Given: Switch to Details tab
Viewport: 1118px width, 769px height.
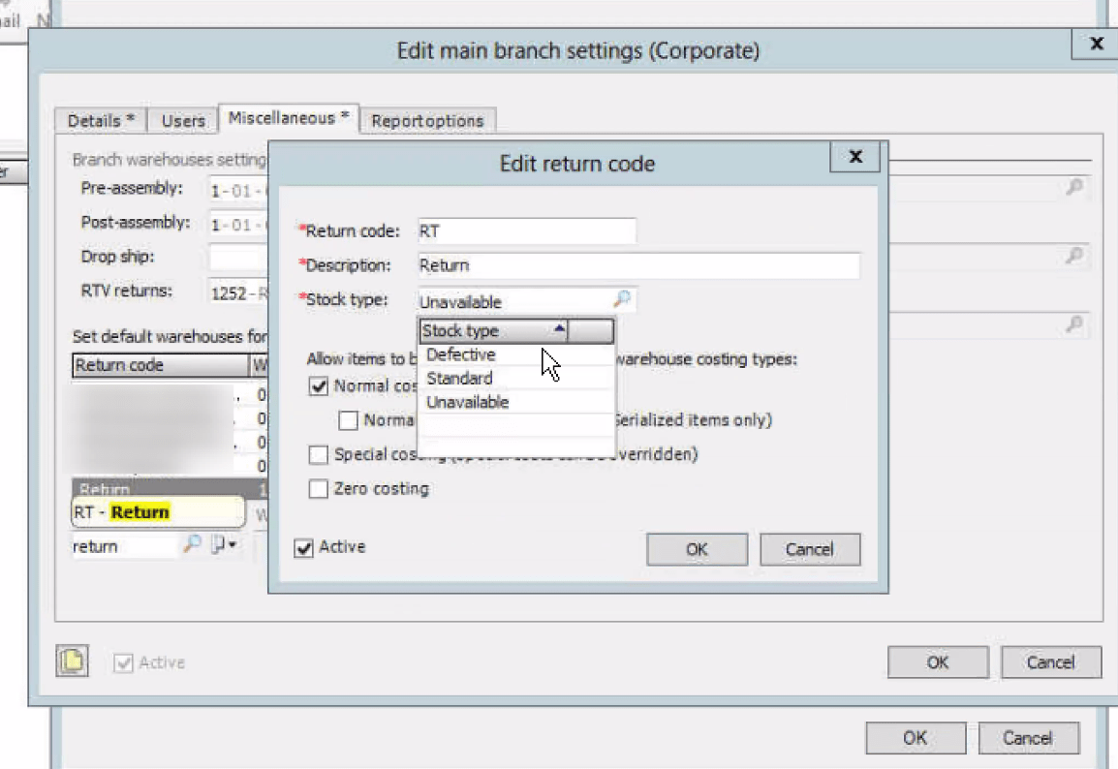Looking at the screenshot, I should coord(101,120).
